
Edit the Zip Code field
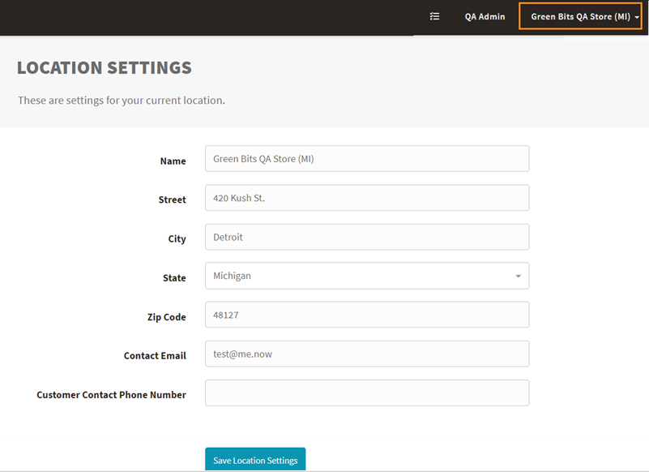[367, 315]
